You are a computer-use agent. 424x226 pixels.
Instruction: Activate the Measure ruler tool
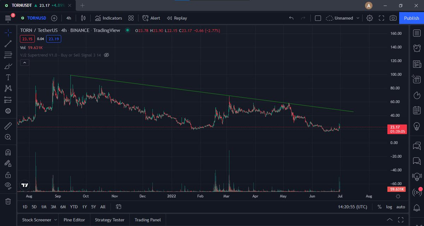(8, 126)
